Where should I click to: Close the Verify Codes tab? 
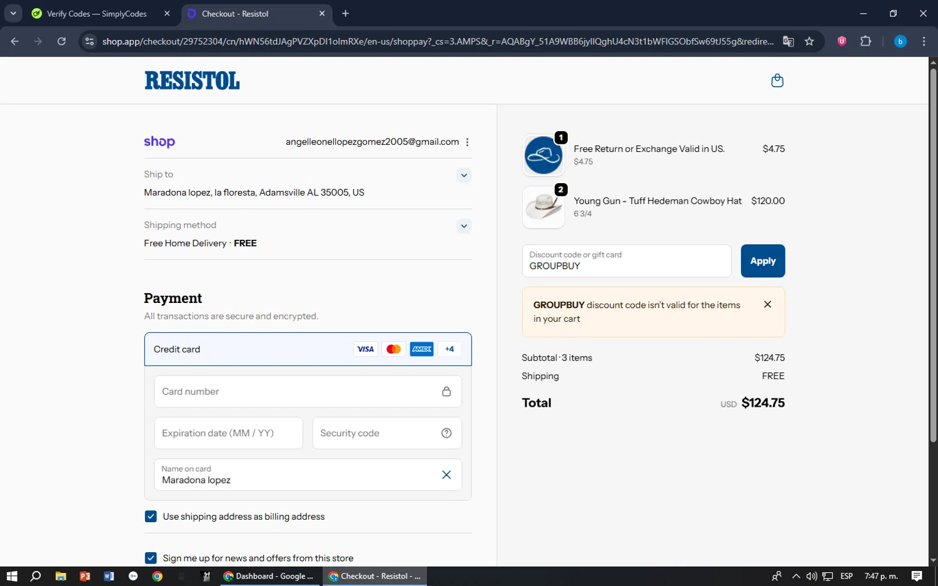click(x=167, y=14)
